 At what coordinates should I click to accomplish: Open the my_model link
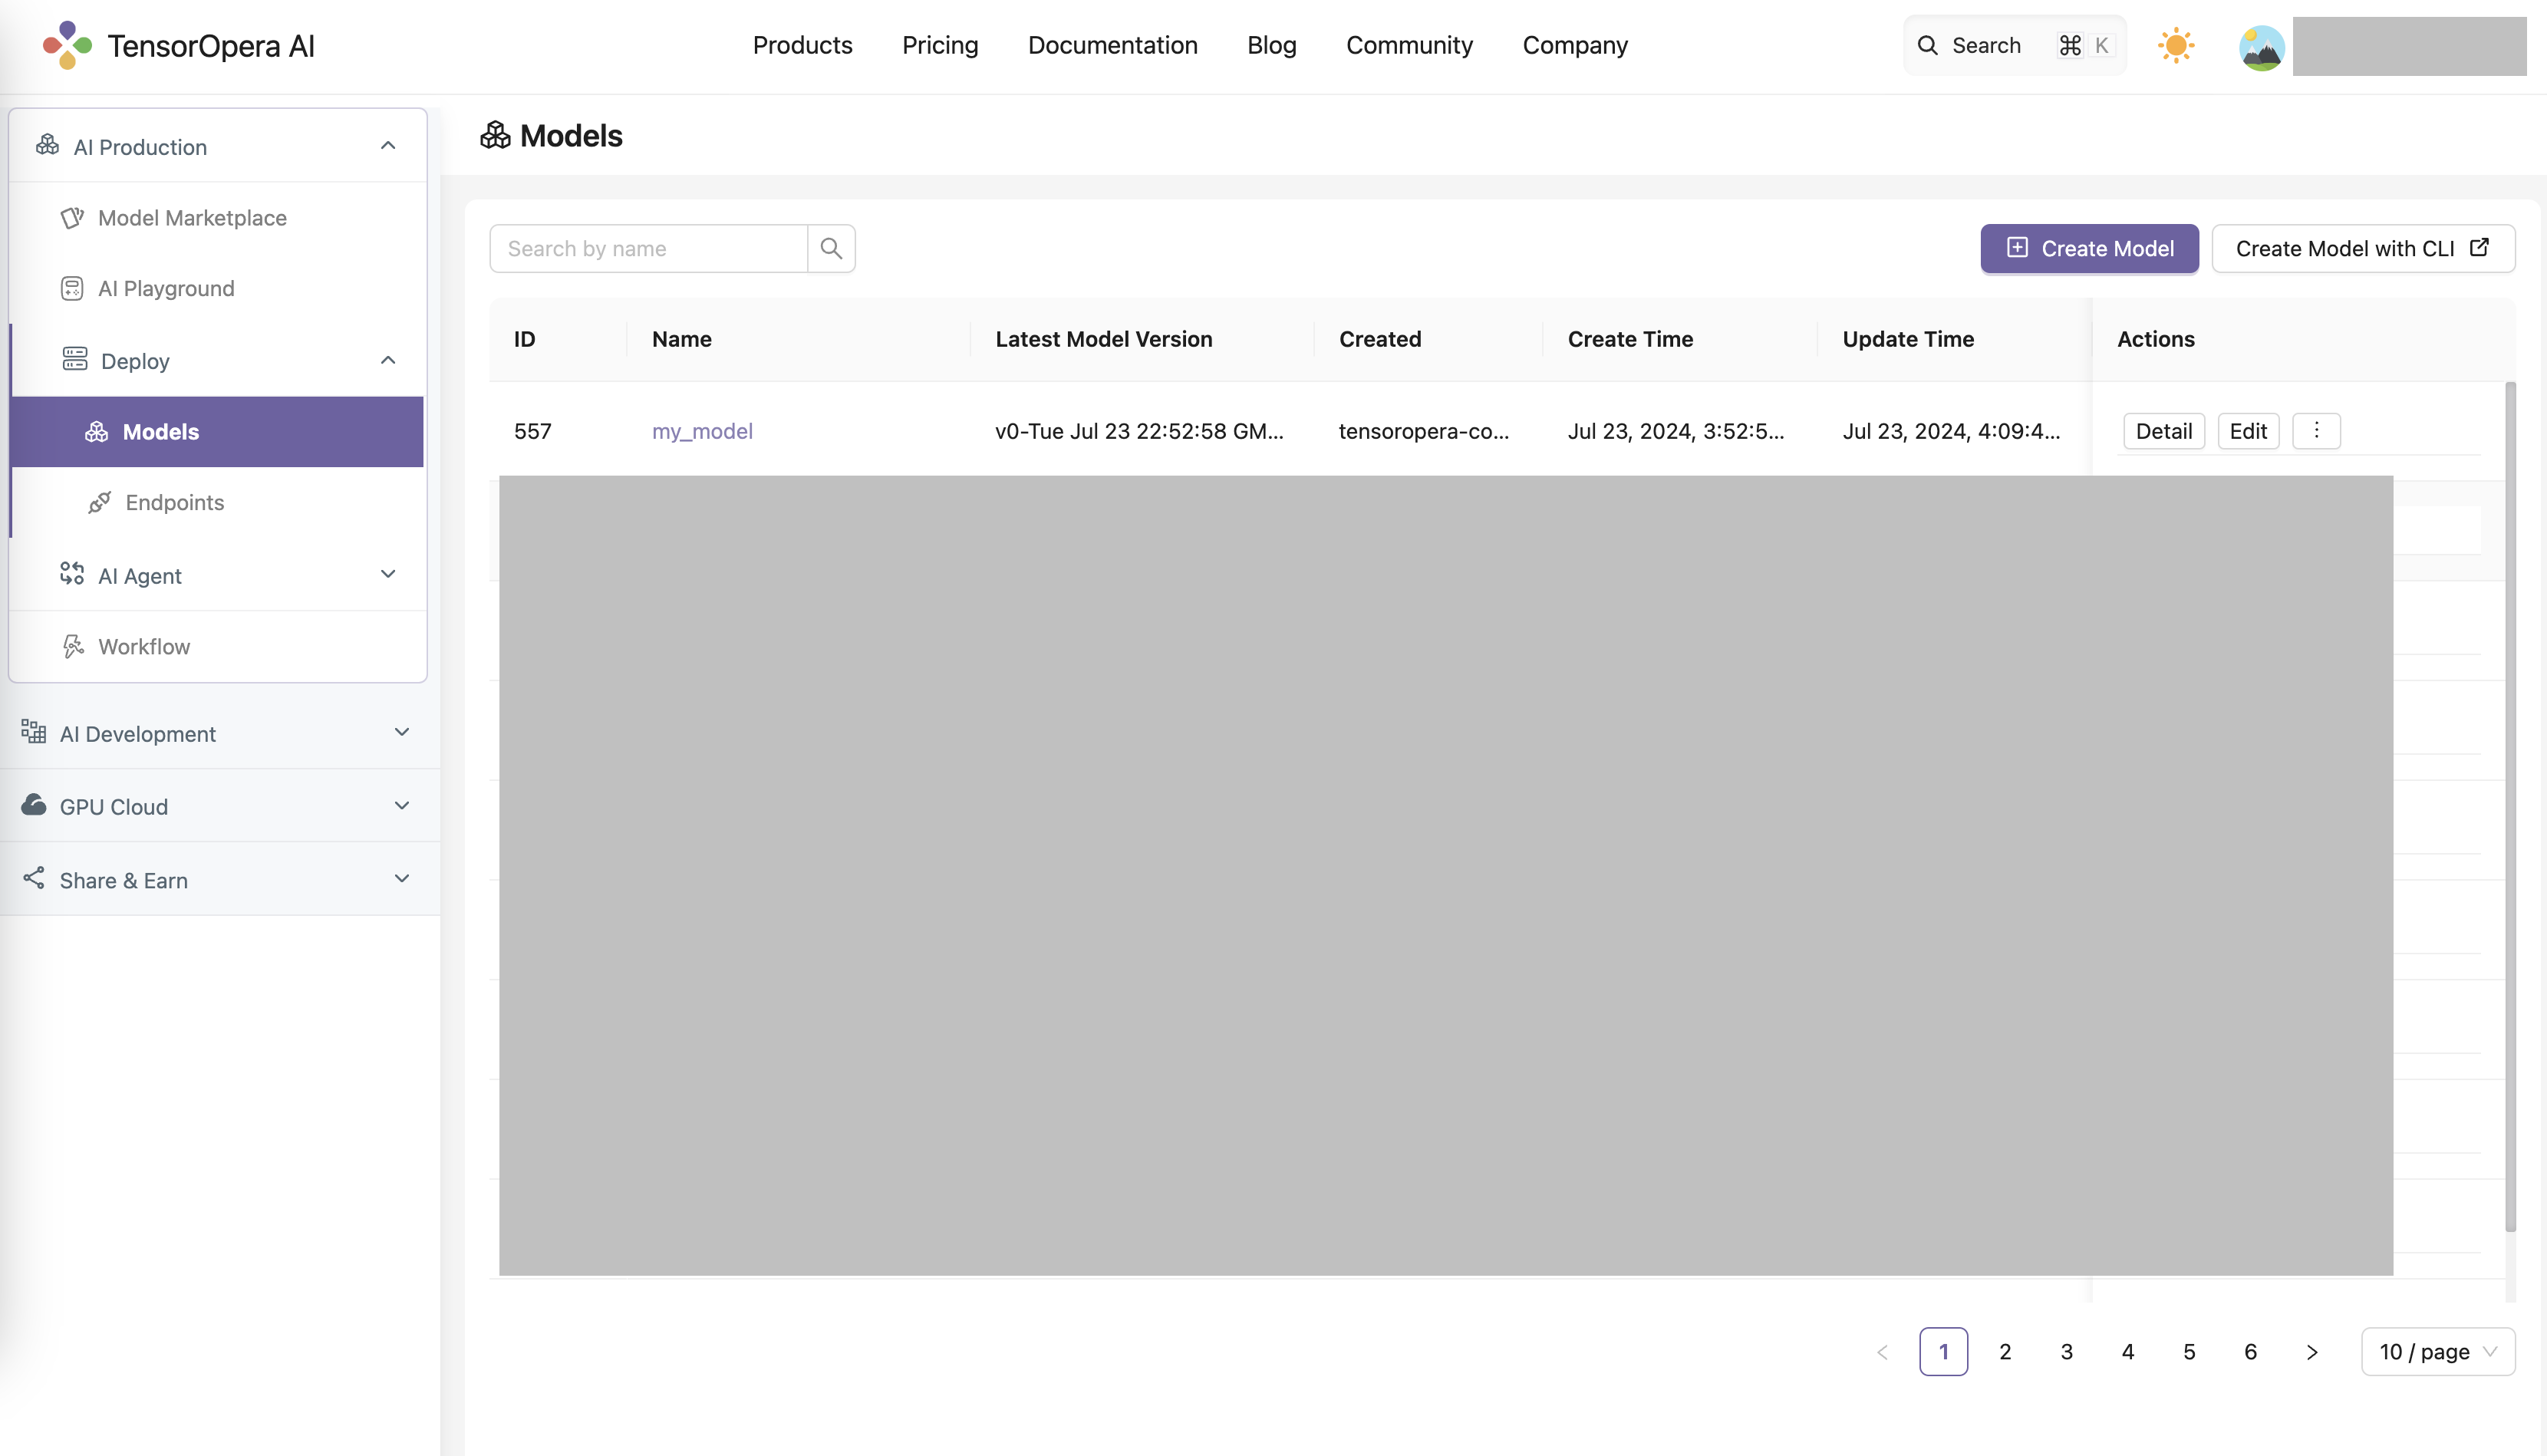pos(702,431)
